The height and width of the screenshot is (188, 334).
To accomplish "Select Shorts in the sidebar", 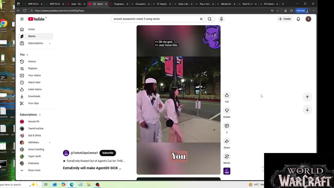I will pos(35,36).
